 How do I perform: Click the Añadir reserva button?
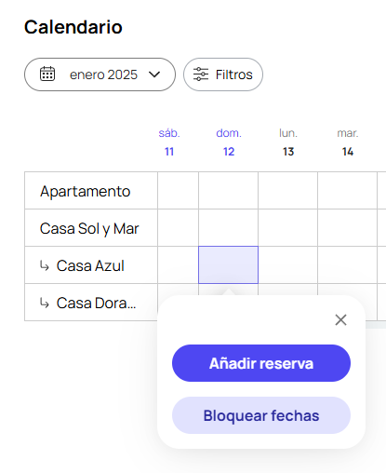(261, 363)
